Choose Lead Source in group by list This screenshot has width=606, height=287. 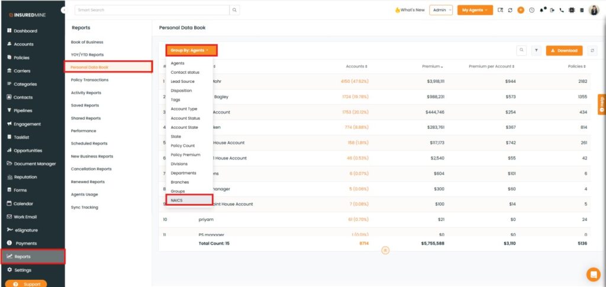point(182,81)
